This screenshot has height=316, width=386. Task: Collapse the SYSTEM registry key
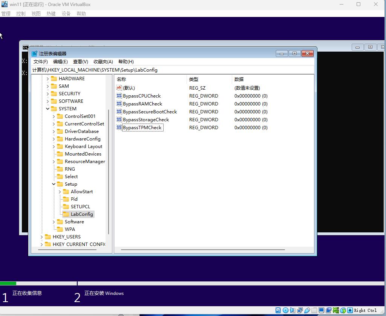pyautogui.click(x=48, y=109)
